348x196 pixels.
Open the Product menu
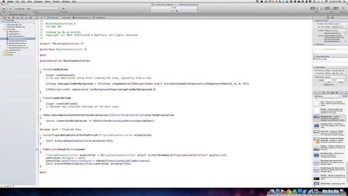(56, 1)
